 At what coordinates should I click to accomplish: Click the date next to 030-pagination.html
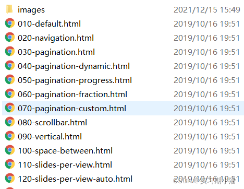pyautogui.click(x=207, y=52)
